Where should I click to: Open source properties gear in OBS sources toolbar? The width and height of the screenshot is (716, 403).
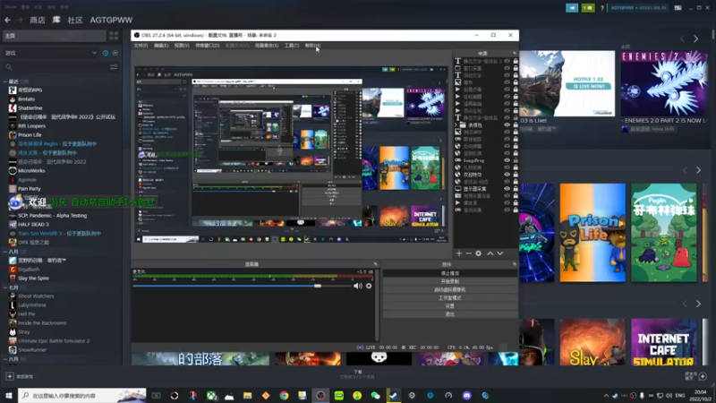478,253
